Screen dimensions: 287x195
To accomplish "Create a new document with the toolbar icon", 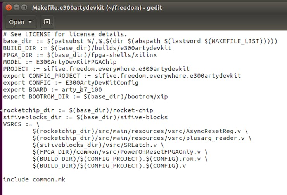I will 47,22.
